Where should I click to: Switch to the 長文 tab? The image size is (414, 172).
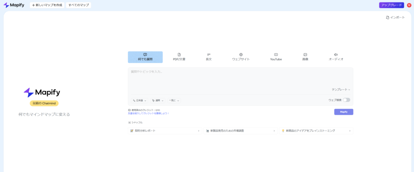pyautogui.click(x=209, y=57)
